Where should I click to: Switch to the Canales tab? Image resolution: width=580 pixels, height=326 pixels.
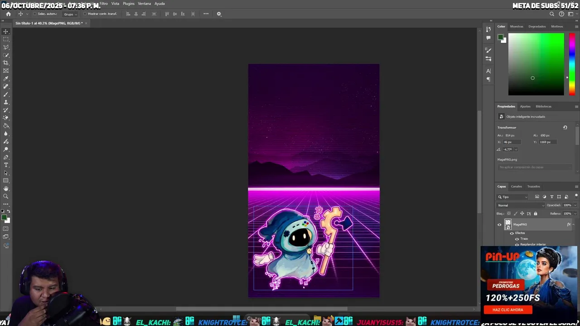517,187
